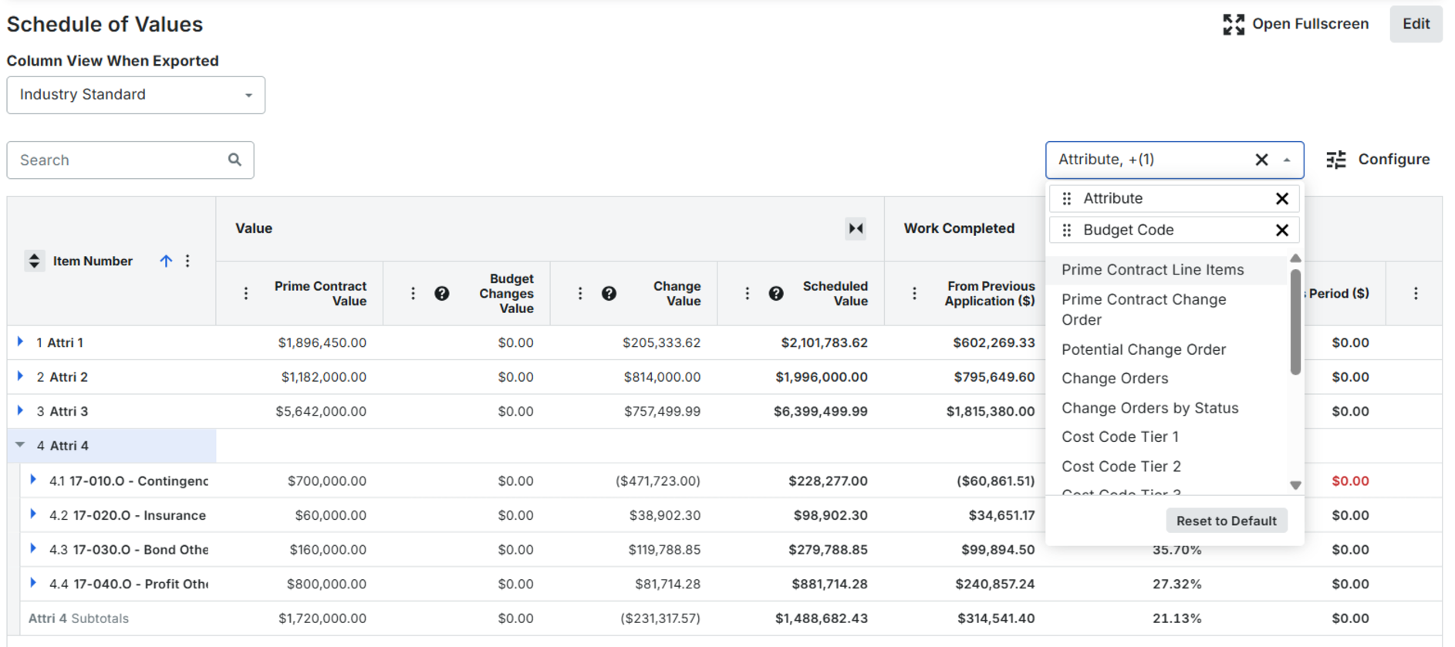The height and width of the screenshot is (647, 1455).
Task: Remove the Attribute grouping chip
Action: pos(1282,199)
